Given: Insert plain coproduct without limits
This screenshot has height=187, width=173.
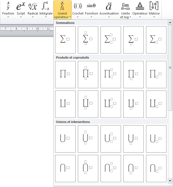Looking at the screenshot, I should pos(65,104).
